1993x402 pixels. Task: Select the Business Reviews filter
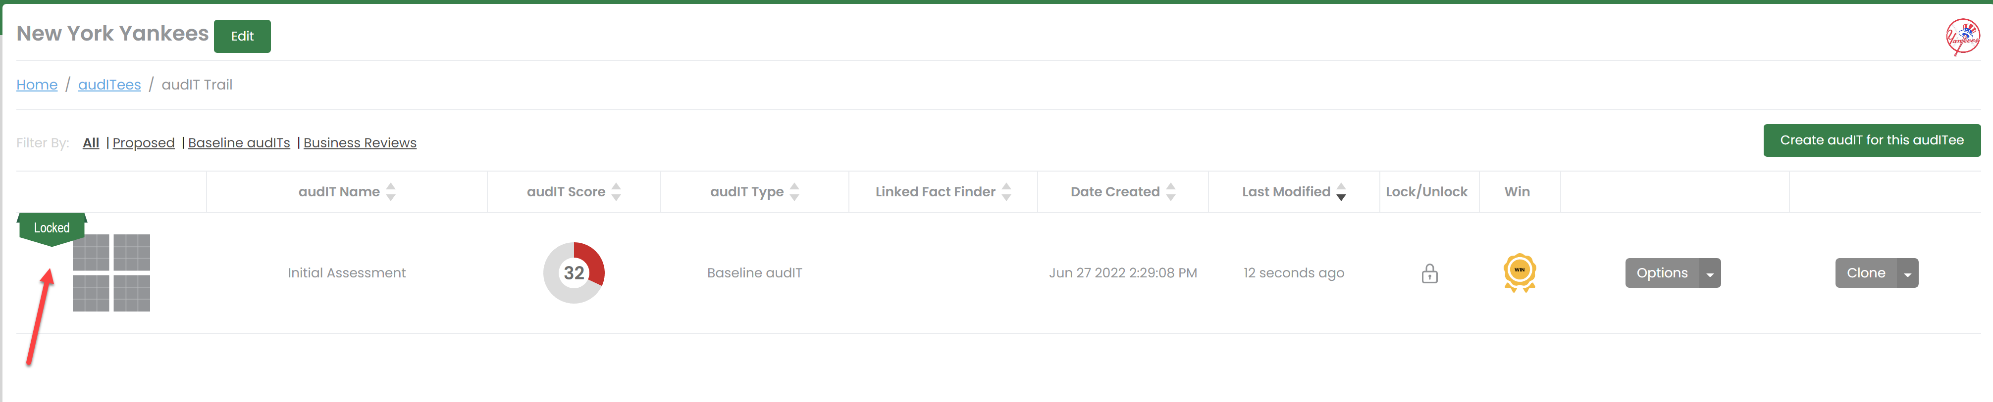pyautogui.click(x=360, y=142)
